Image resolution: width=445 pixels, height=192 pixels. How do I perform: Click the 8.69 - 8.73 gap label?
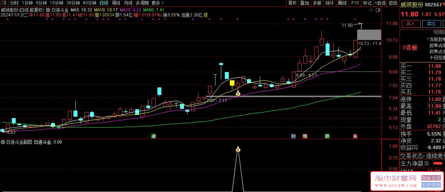[x=307, y=75]
